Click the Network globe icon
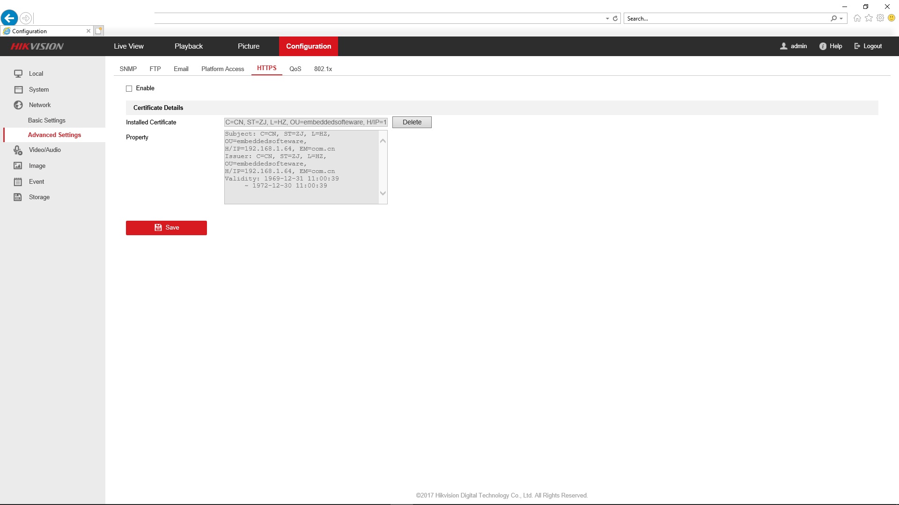 pyautogui.click(x=18, y=105)
